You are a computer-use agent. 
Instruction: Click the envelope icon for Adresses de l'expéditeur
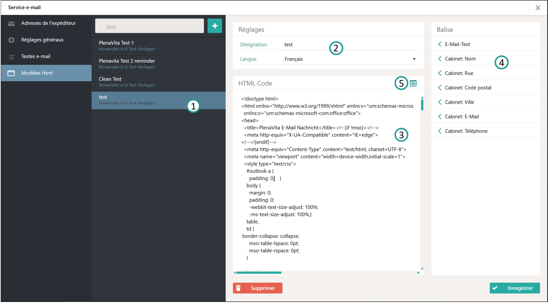click(x=11, y=24)
